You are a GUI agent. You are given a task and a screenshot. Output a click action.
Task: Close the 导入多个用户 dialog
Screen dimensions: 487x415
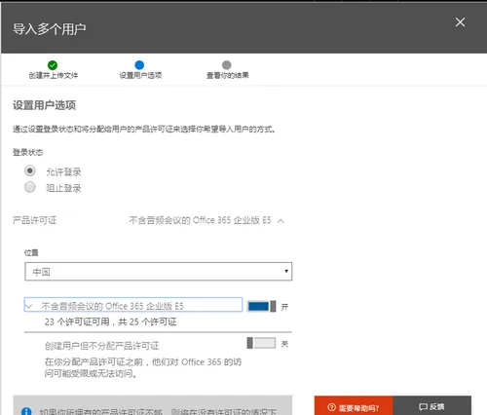[x=460, y=22]
